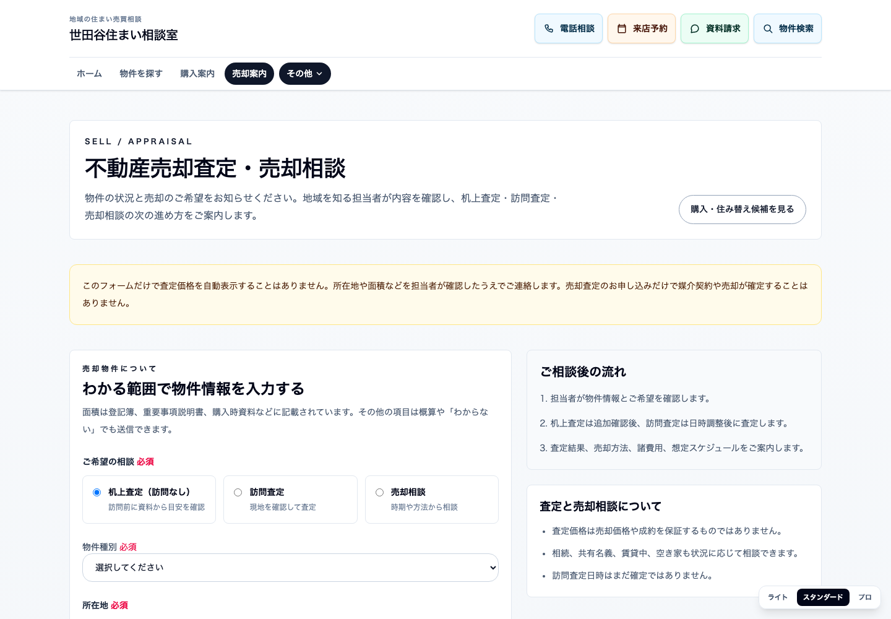Open the 物件を探す nav item

pyautogui.click(x=141, y=74)
